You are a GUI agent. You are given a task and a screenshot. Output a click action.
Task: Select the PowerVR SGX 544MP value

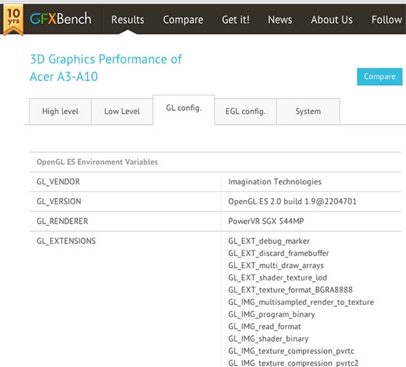click(x=266, y=221)
